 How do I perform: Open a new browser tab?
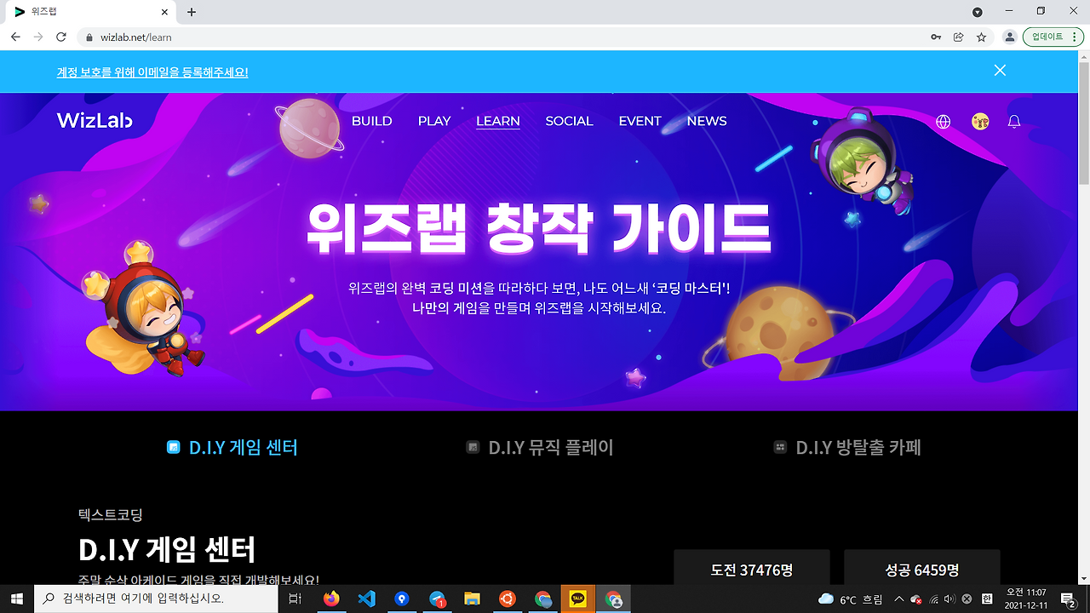192,12
